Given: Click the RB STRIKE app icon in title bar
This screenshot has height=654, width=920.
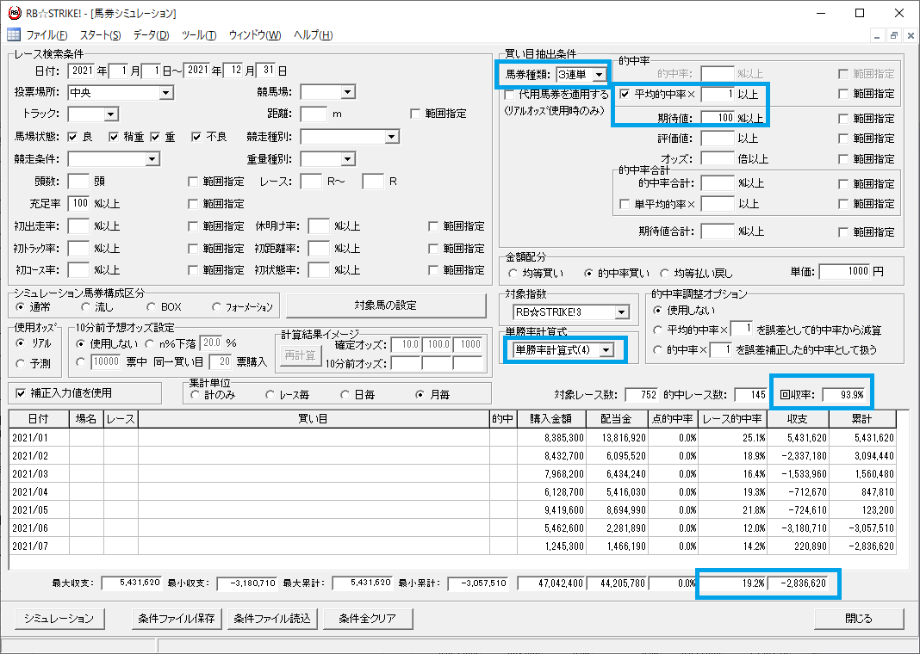Looking at the screenshot, I should [14, 13].
